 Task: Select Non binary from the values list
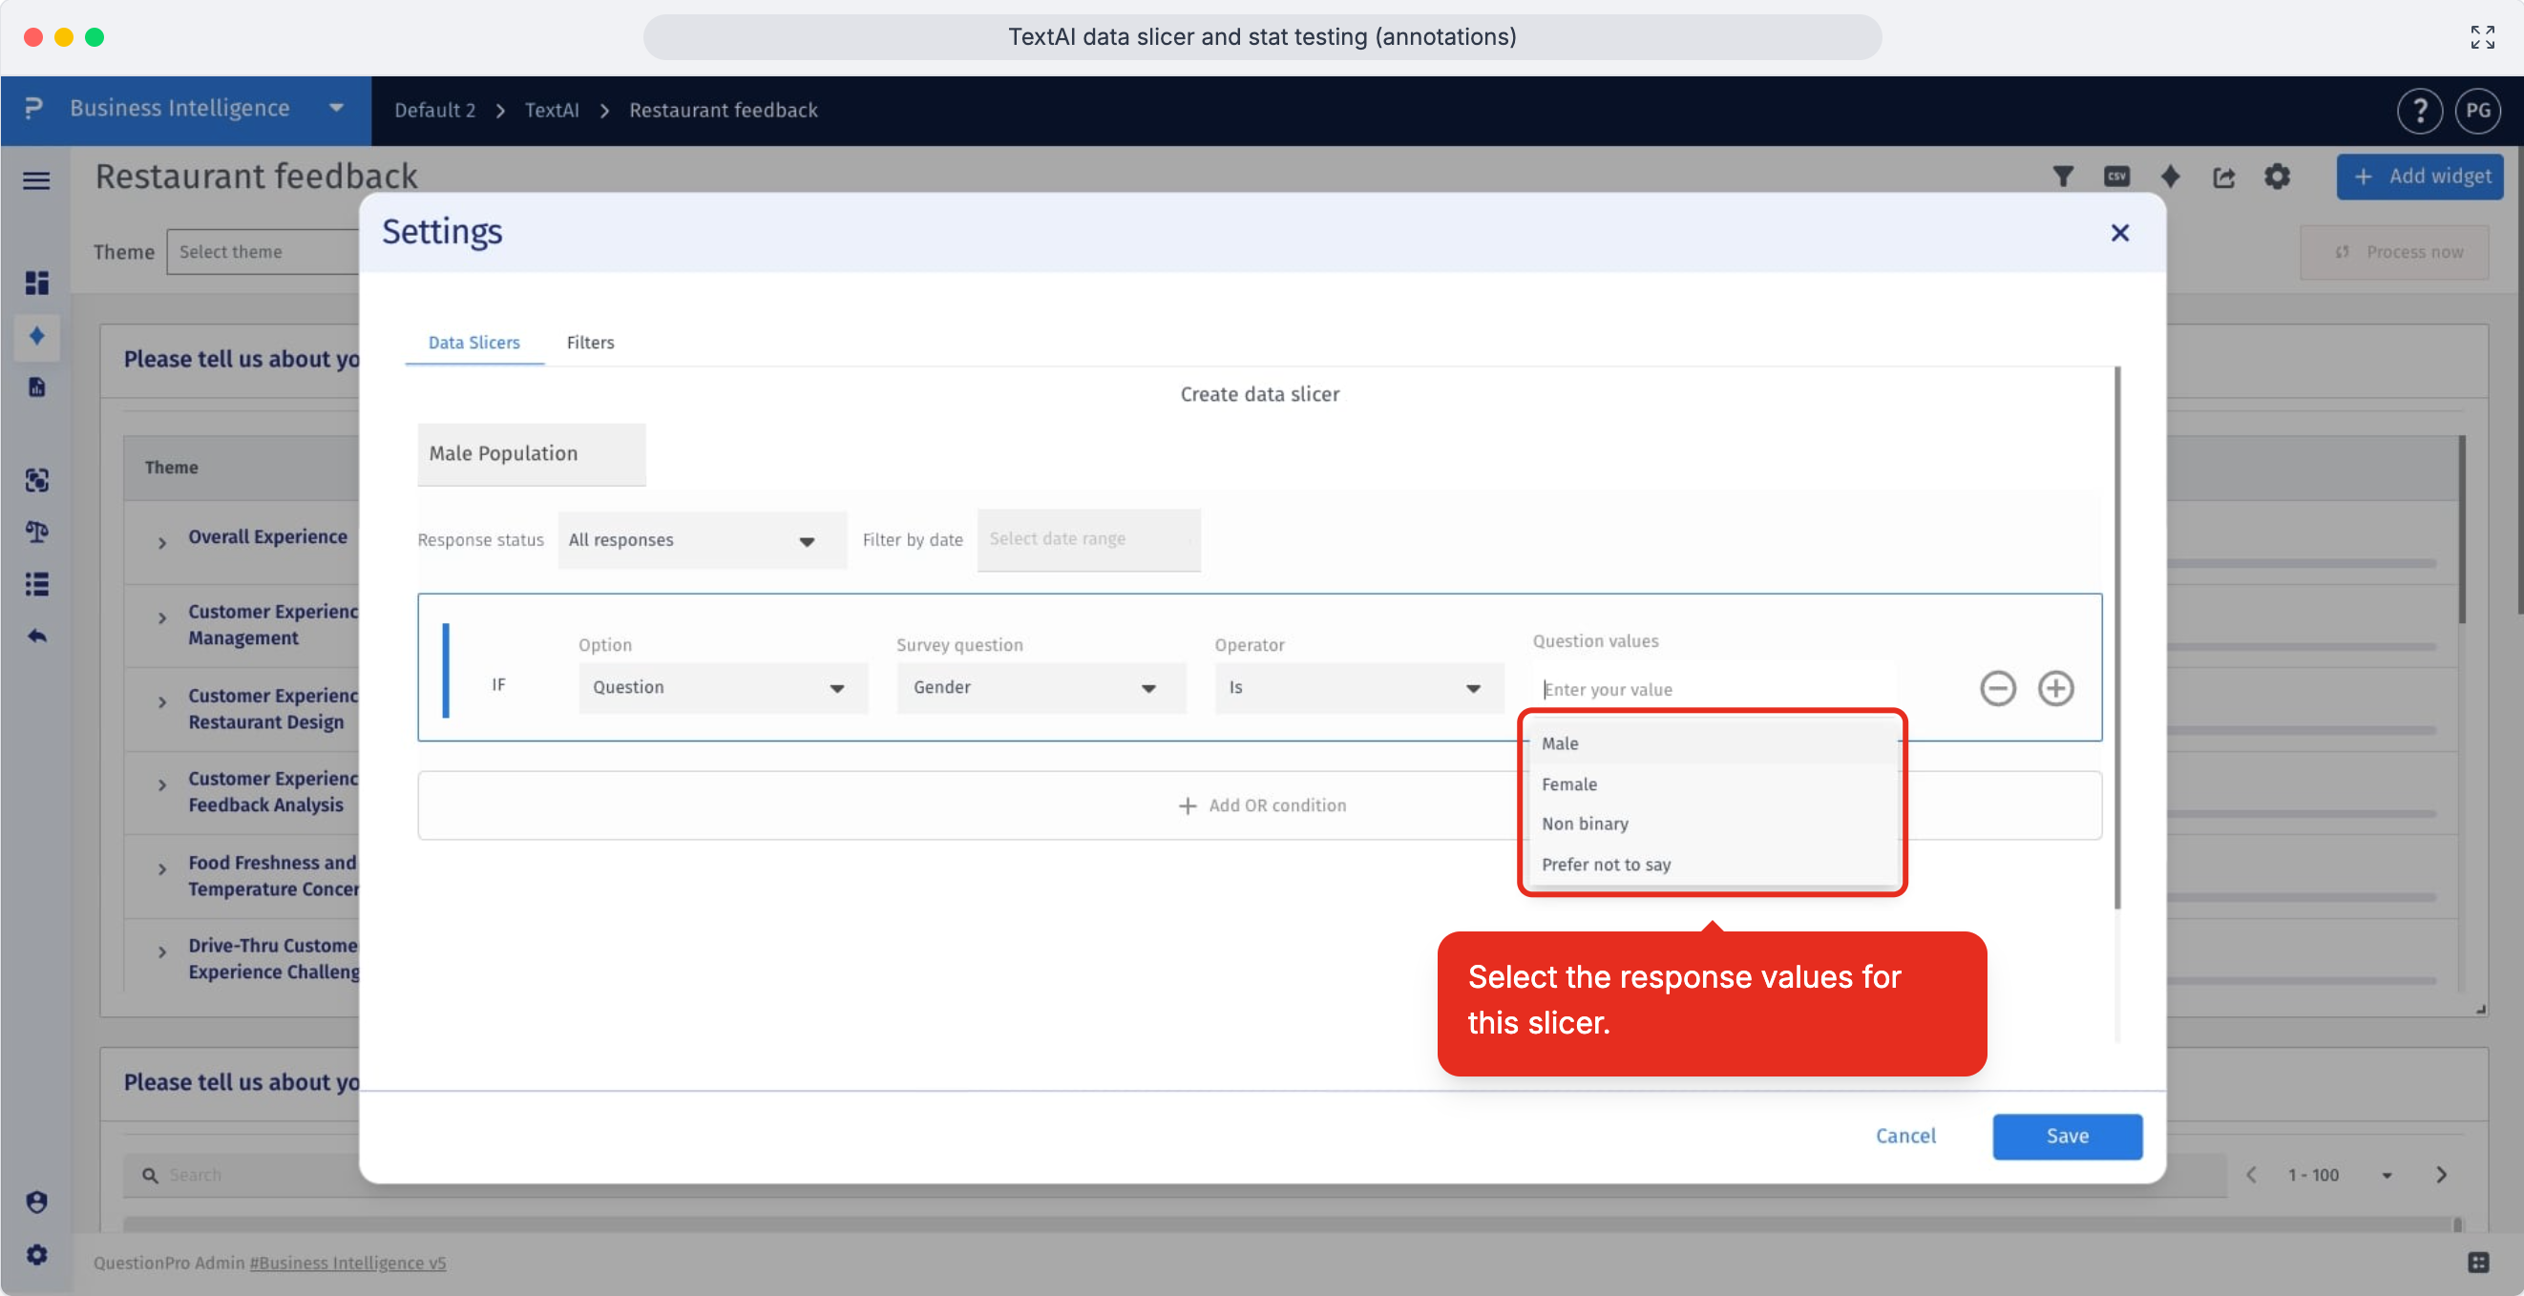tap(1713, 824)
